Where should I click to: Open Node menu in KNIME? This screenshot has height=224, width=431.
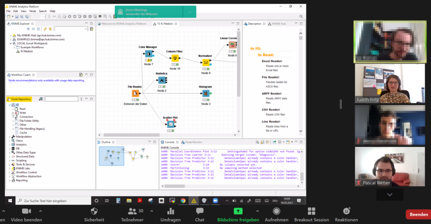point(33,11)
